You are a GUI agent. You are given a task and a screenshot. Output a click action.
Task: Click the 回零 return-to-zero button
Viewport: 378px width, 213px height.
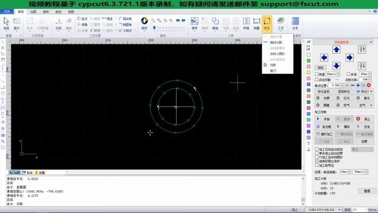pyautogui.click(x=364, y=141)
